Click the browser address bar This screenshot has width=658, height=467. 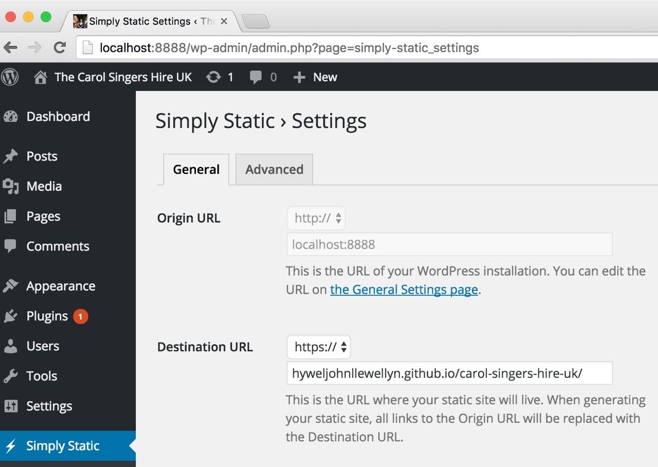368,48
